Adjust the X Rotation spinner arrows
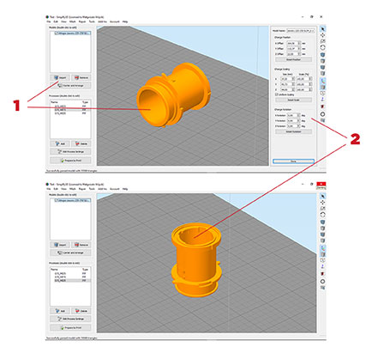 point(299,115)
